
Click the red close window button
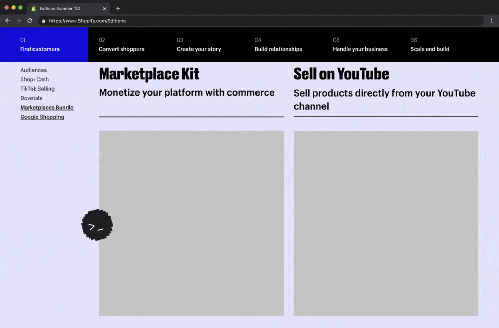click(6, 8)
